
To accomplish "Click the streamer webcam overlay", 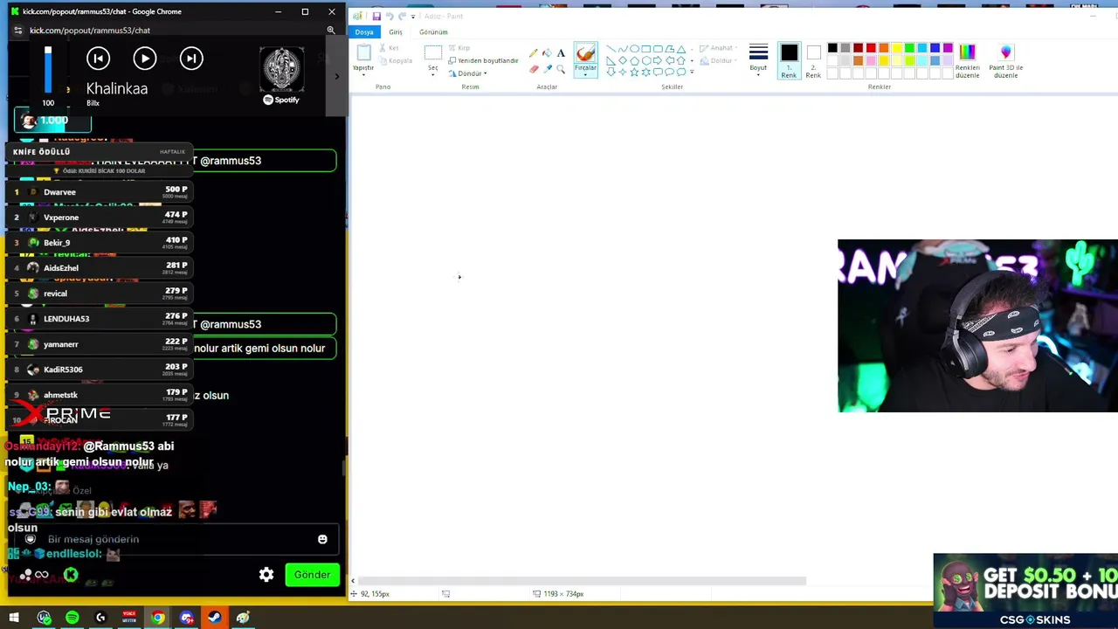I will click(977, 326).
